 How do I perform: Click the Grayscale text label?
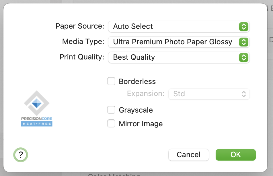(x=136, y=110)
